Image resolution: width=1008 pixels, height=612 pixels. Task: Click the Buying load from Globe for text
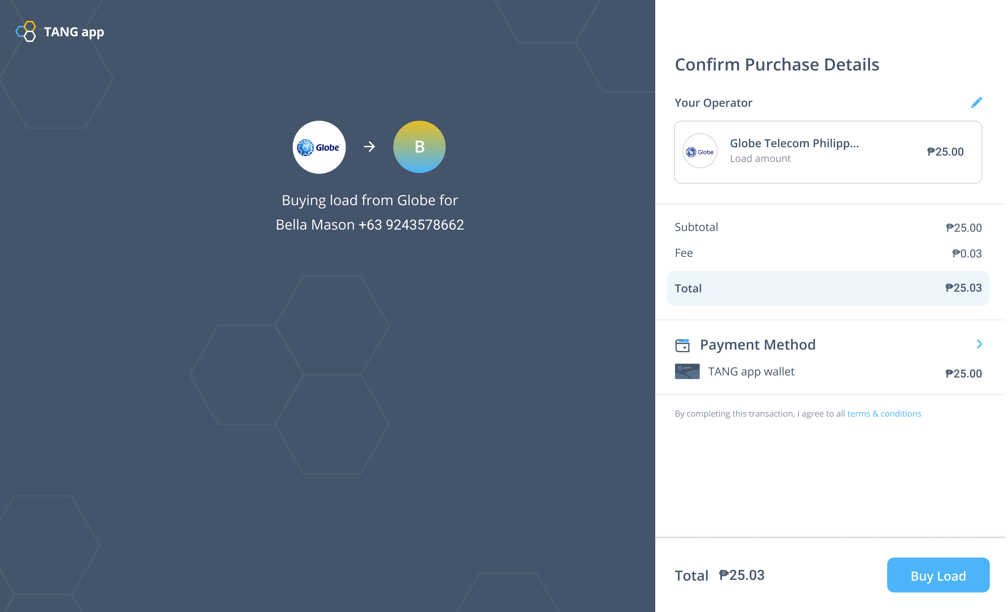click(370, 200)
